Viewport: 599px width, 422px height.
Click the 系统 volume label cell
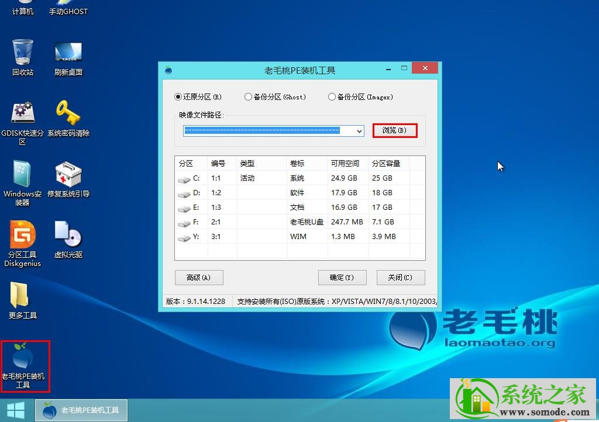coord(297,178)
